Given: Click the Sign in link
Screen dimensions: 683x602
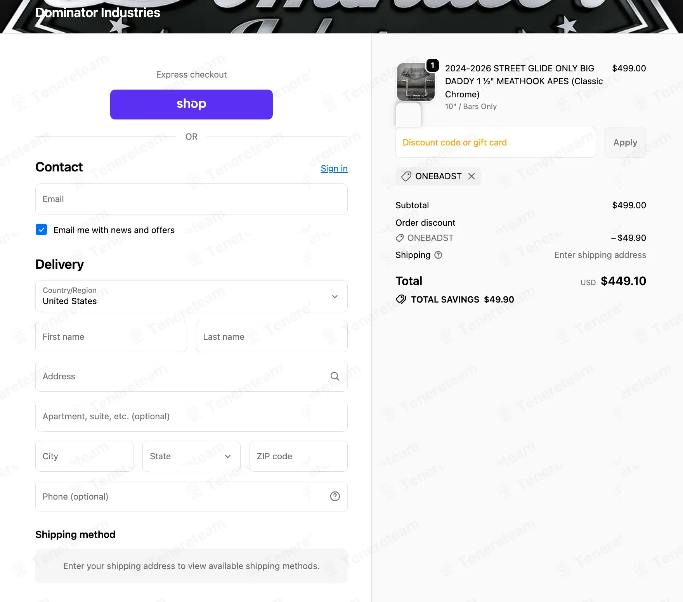Looking at the screenshot, I should point(334,168).
